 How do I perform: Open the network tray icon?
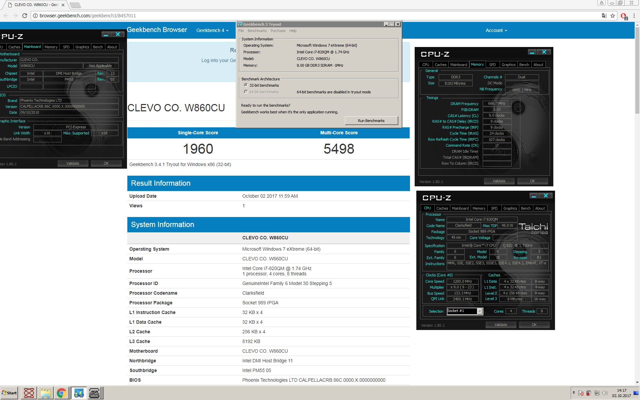597,393
